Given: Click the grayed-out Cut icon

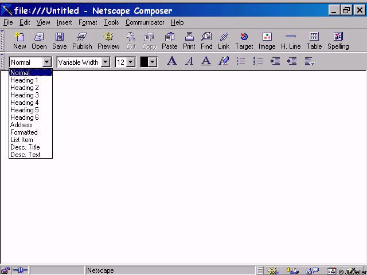Looking at the screenshot, I should coord(131,41).
